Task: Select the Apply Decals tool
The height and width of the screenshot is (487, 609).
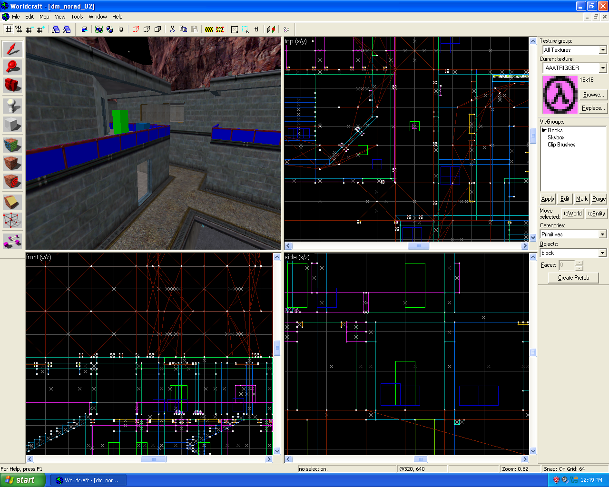Action: (12, 181)
